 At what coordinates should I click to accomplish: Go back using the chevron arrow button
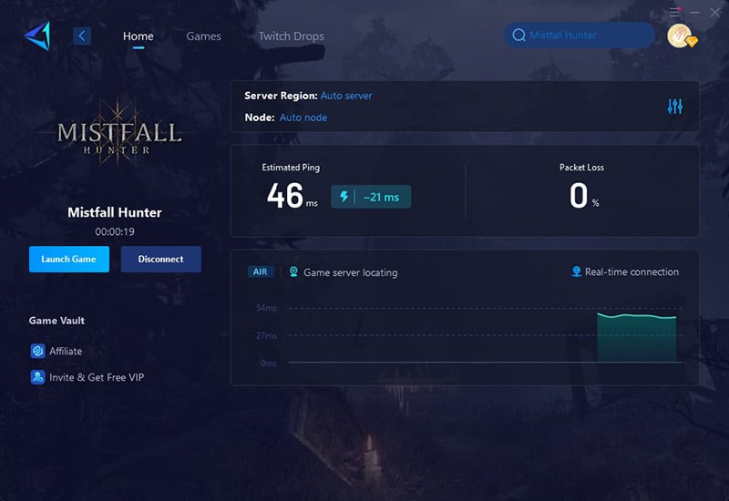pos(82,36)
